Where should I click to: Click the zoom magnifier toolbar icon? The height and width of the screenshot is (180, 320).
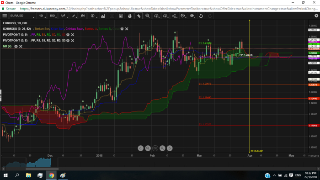[x=147, y=16]
